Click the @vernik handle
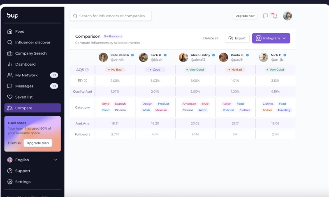This screenshot has height=197, width=329. (117, 60)
